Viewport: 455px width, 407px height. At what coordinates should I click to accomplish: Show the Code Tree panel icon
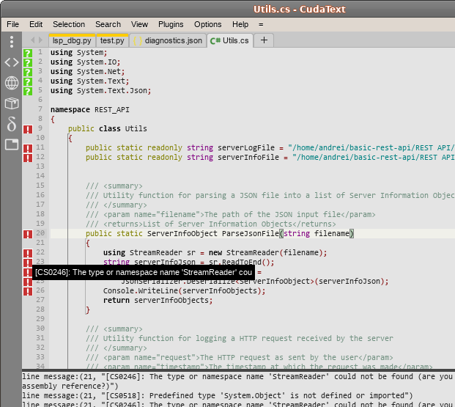point(11,62)
